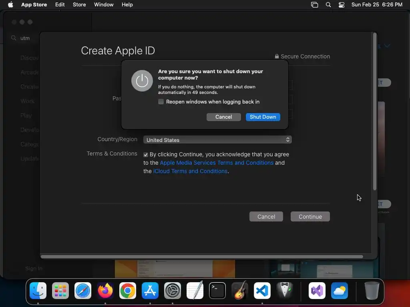
Task: Open the Edit menu
Action: tap(60, 4)
